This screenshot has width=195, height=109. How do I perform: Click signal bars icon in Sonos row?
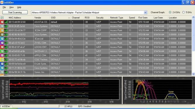6,72
